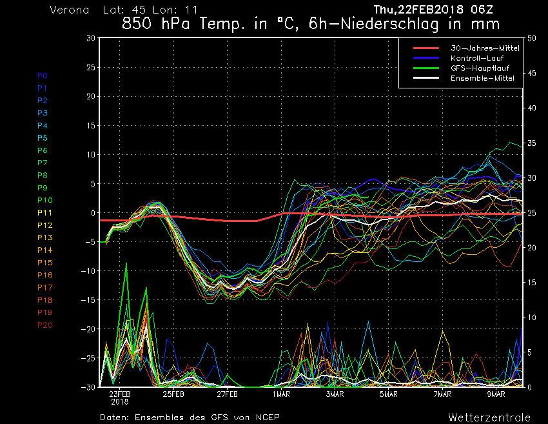Click the chart title '850 hPa Temp. in °C, 6h-Niederschlag in mm'

coord(311,24)
